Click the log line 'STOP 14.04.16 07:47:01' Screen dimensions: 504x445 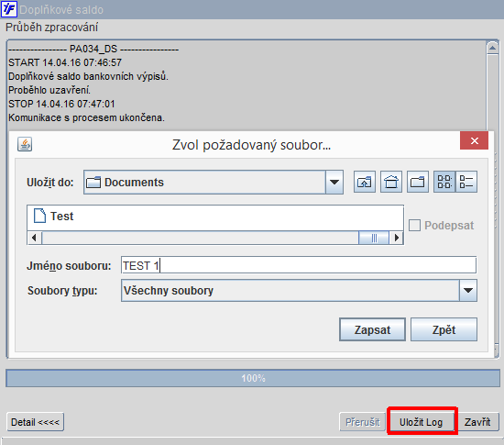coord(61,104)
